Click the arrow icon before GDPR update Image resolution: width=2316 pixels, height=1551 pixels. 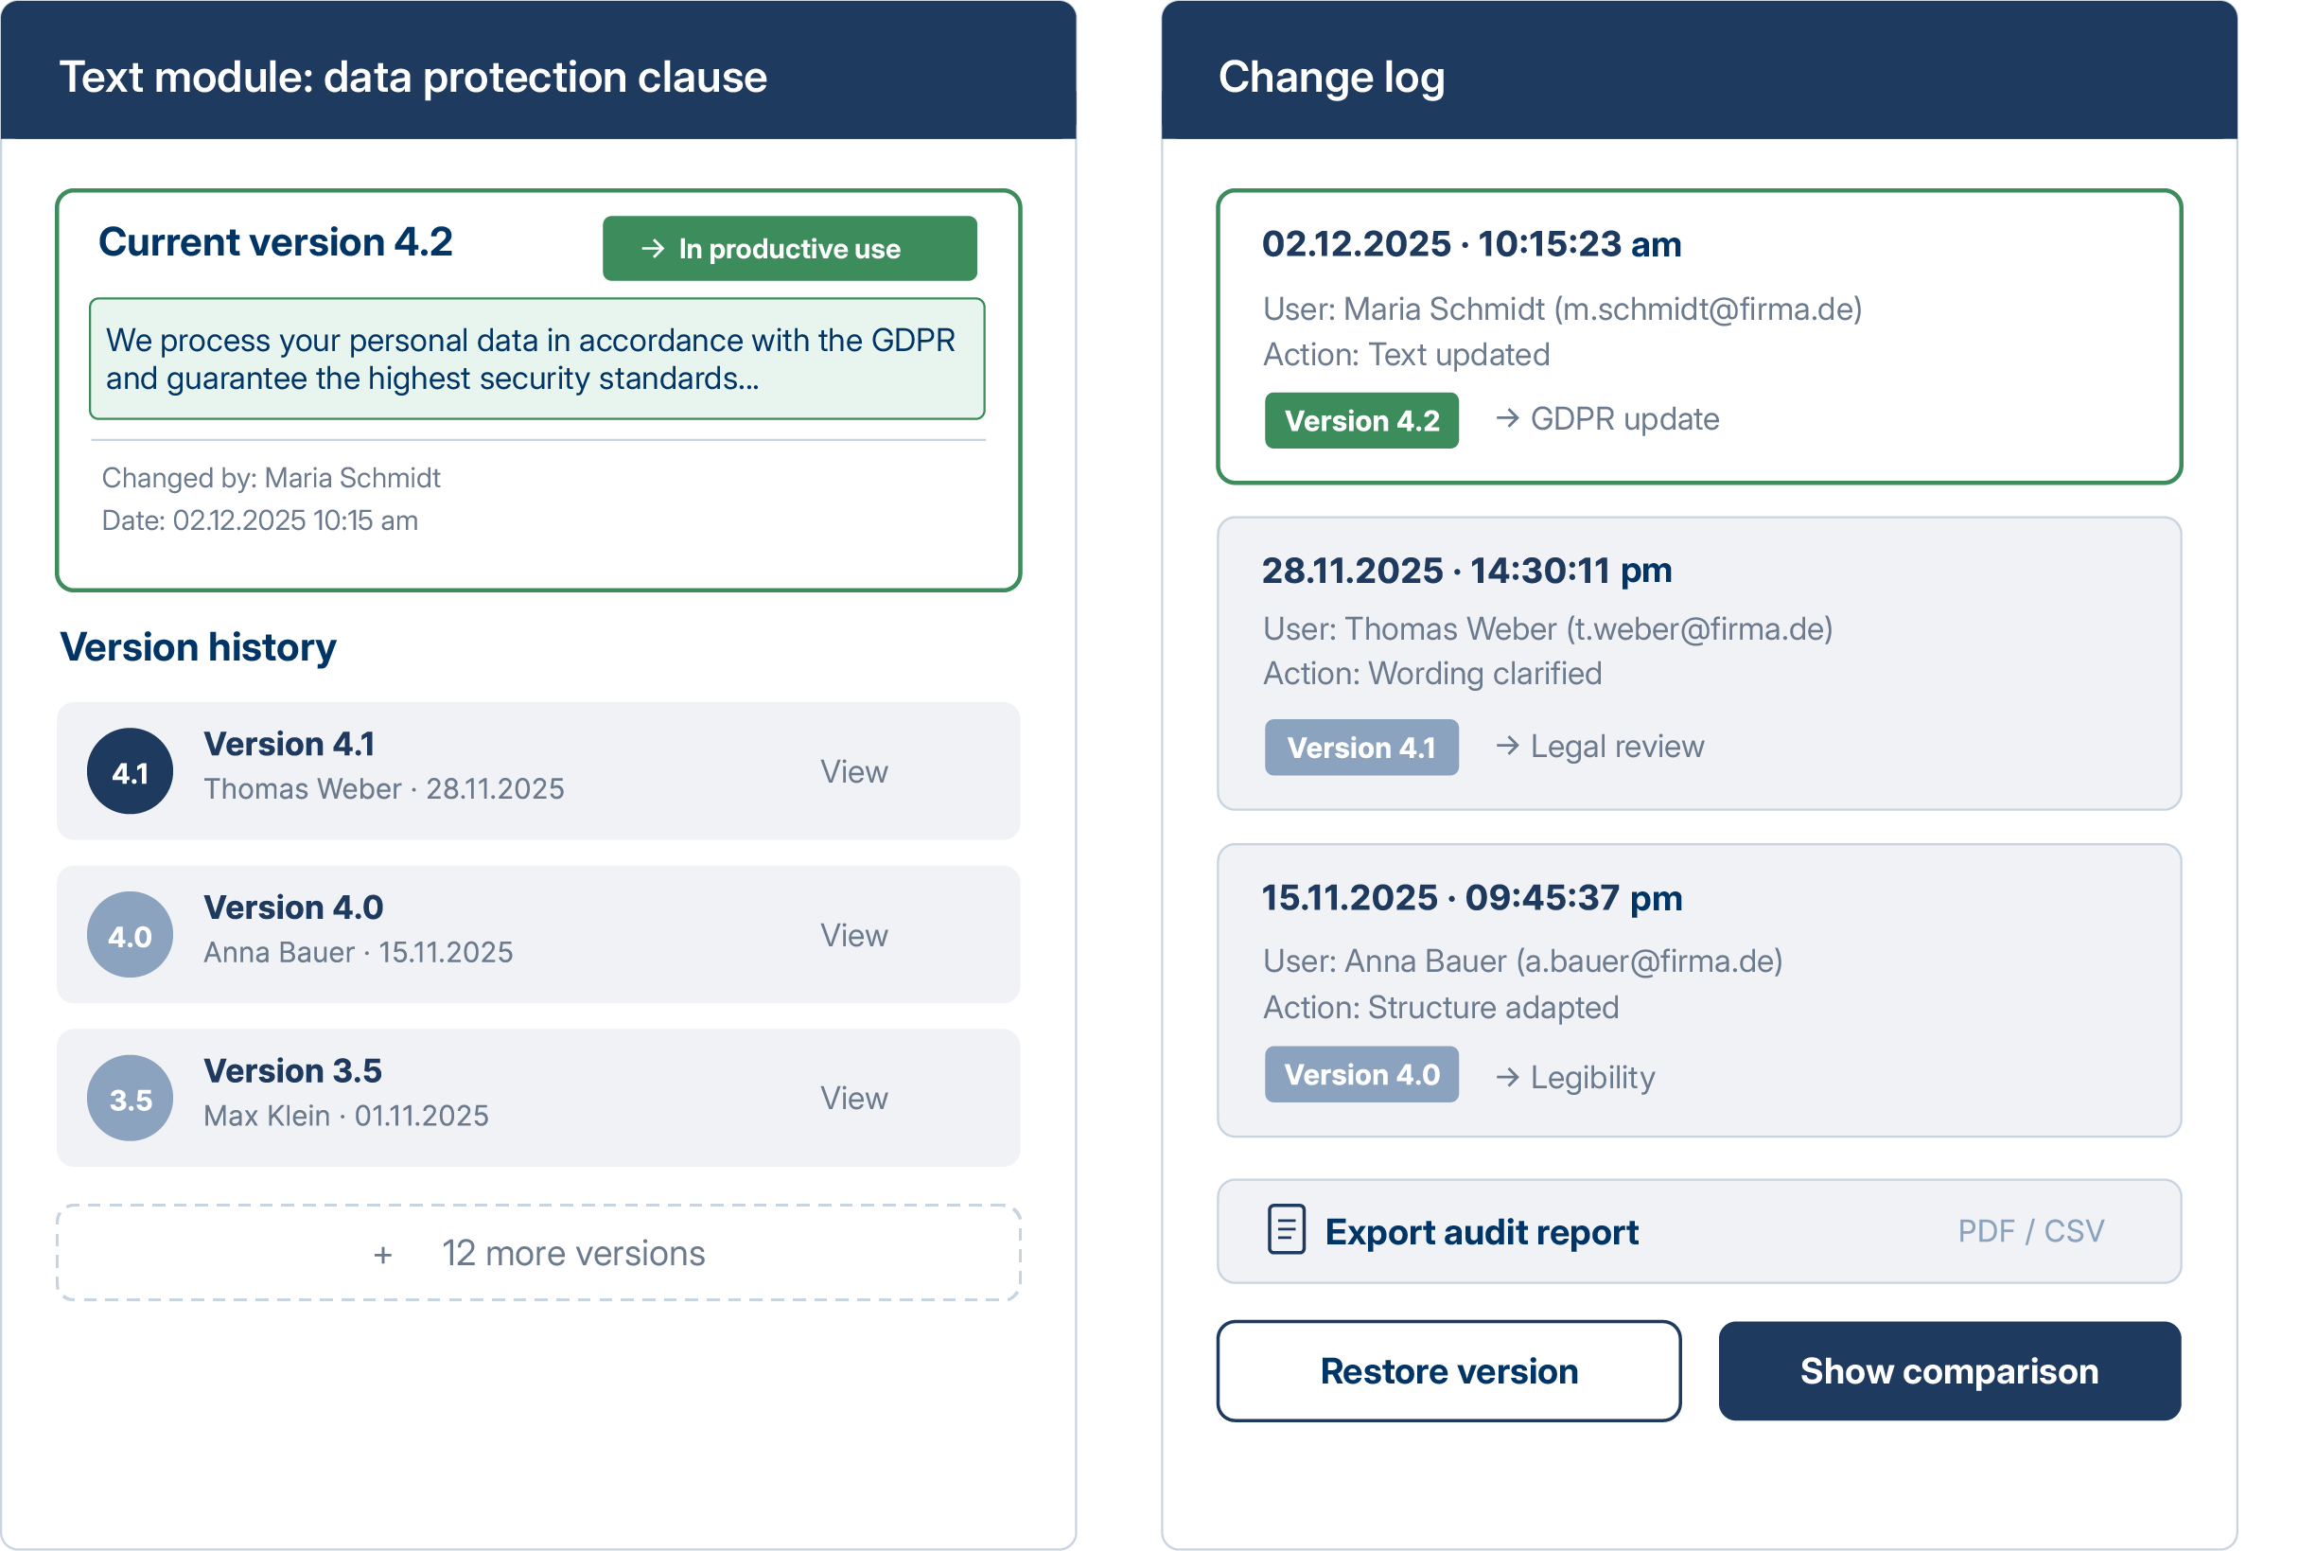click(x=1507, y=418)
